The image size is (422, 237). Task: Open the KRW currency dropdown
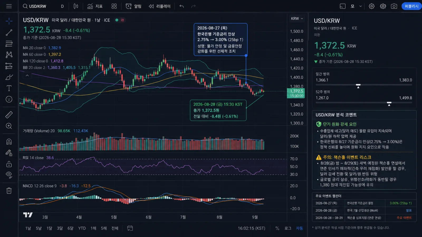pos(297,19)
